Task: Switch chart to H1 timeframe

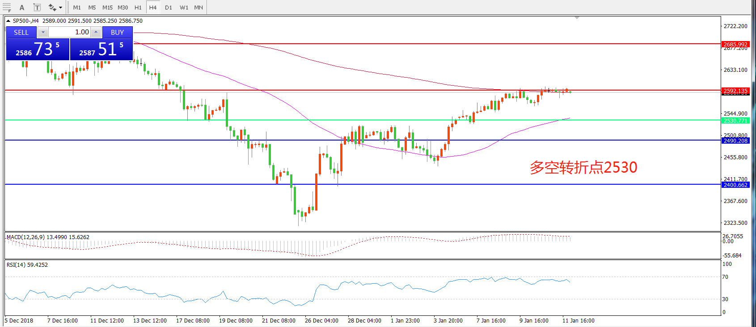Action: click(138, 8)
